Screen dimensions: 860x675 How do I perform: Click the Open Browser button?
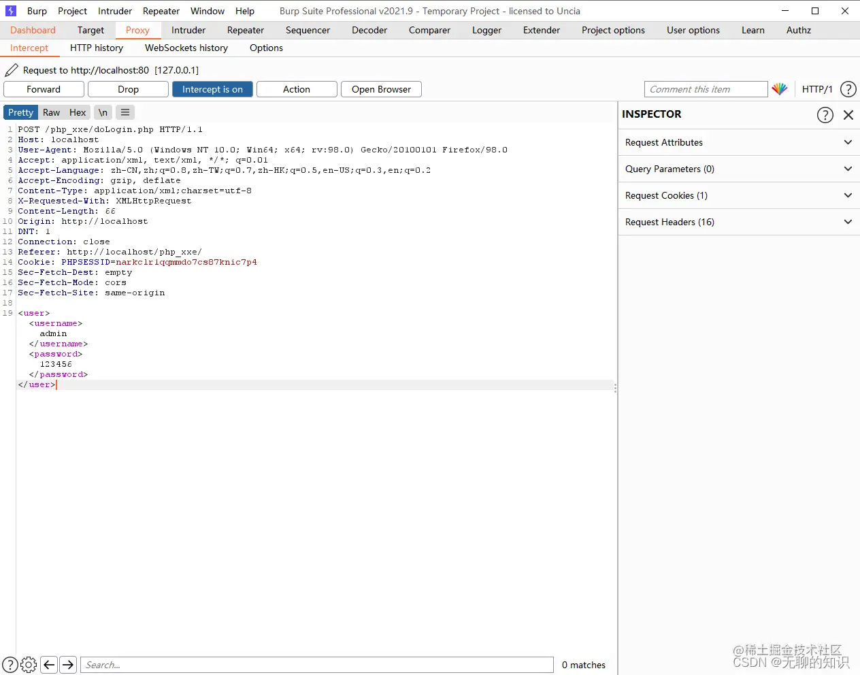[381, 89]
